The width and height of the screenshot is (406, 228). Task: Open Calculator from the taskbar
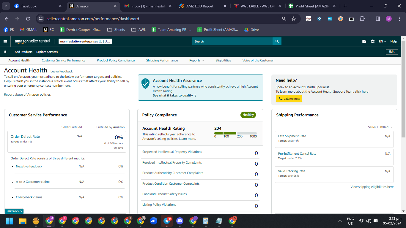[x=206, y=221]
